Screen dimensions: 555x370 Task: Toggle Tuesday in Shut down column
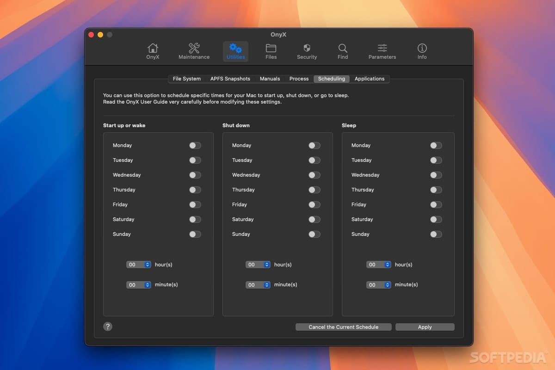(x=314, y=160)
